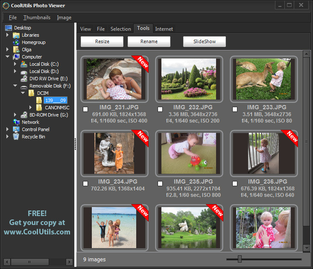Select the Network icon in sidebar

16,122
